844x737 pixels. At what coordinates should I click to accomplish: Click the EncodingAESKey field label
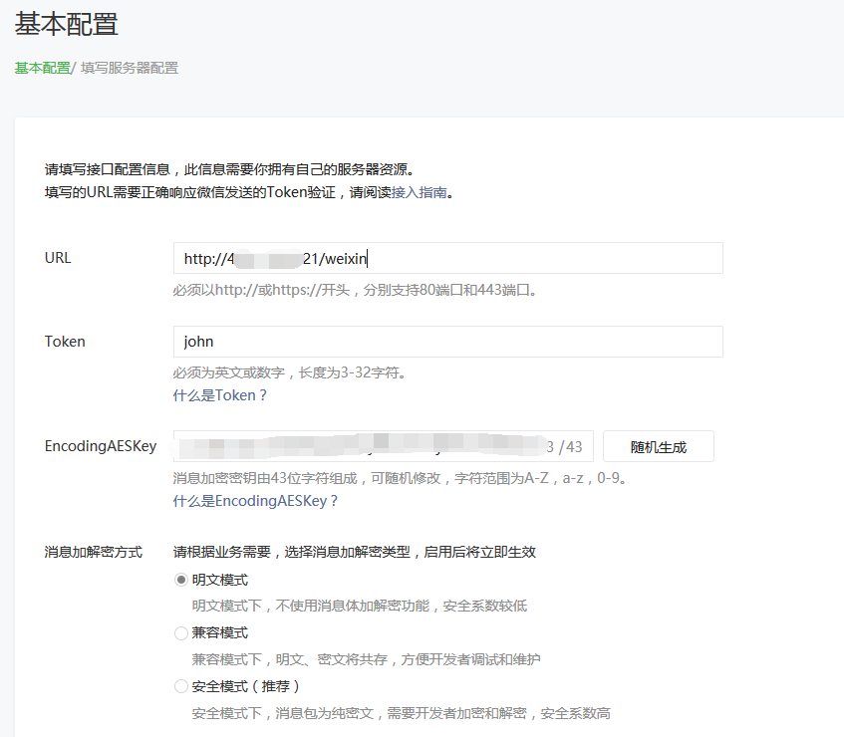click(101, 446)
